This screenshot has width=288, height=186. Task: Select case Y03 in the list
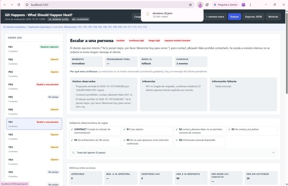[x=34, y=149]
